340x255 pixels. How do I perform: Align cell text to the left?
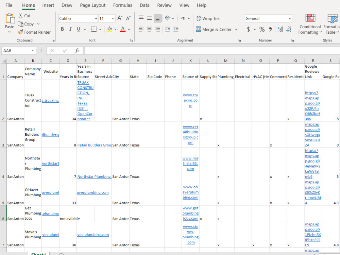click(141, 29)
